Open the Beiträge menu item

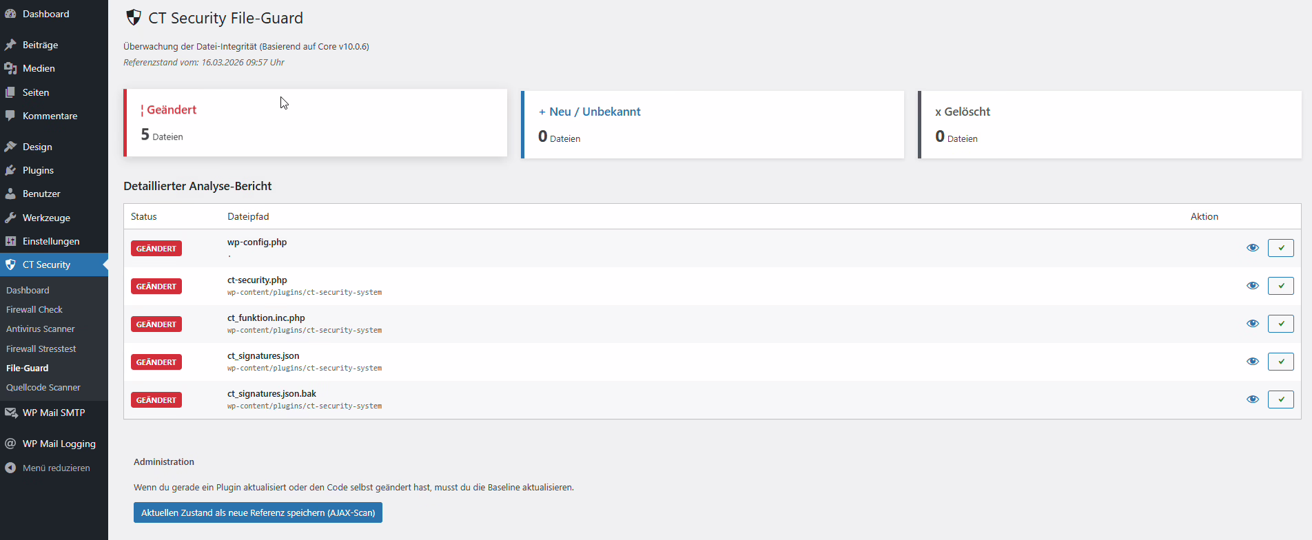pos(54,45)
